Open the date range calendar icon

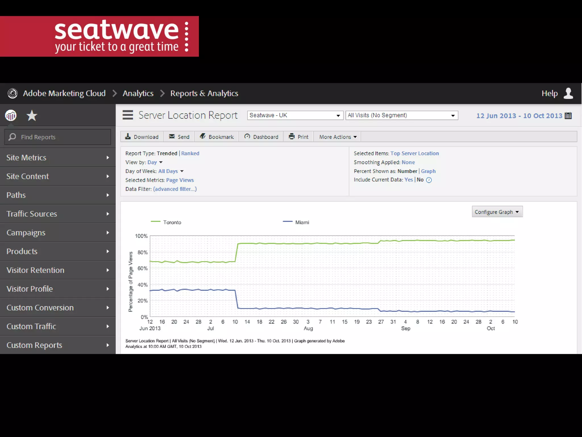coord(568,116)
